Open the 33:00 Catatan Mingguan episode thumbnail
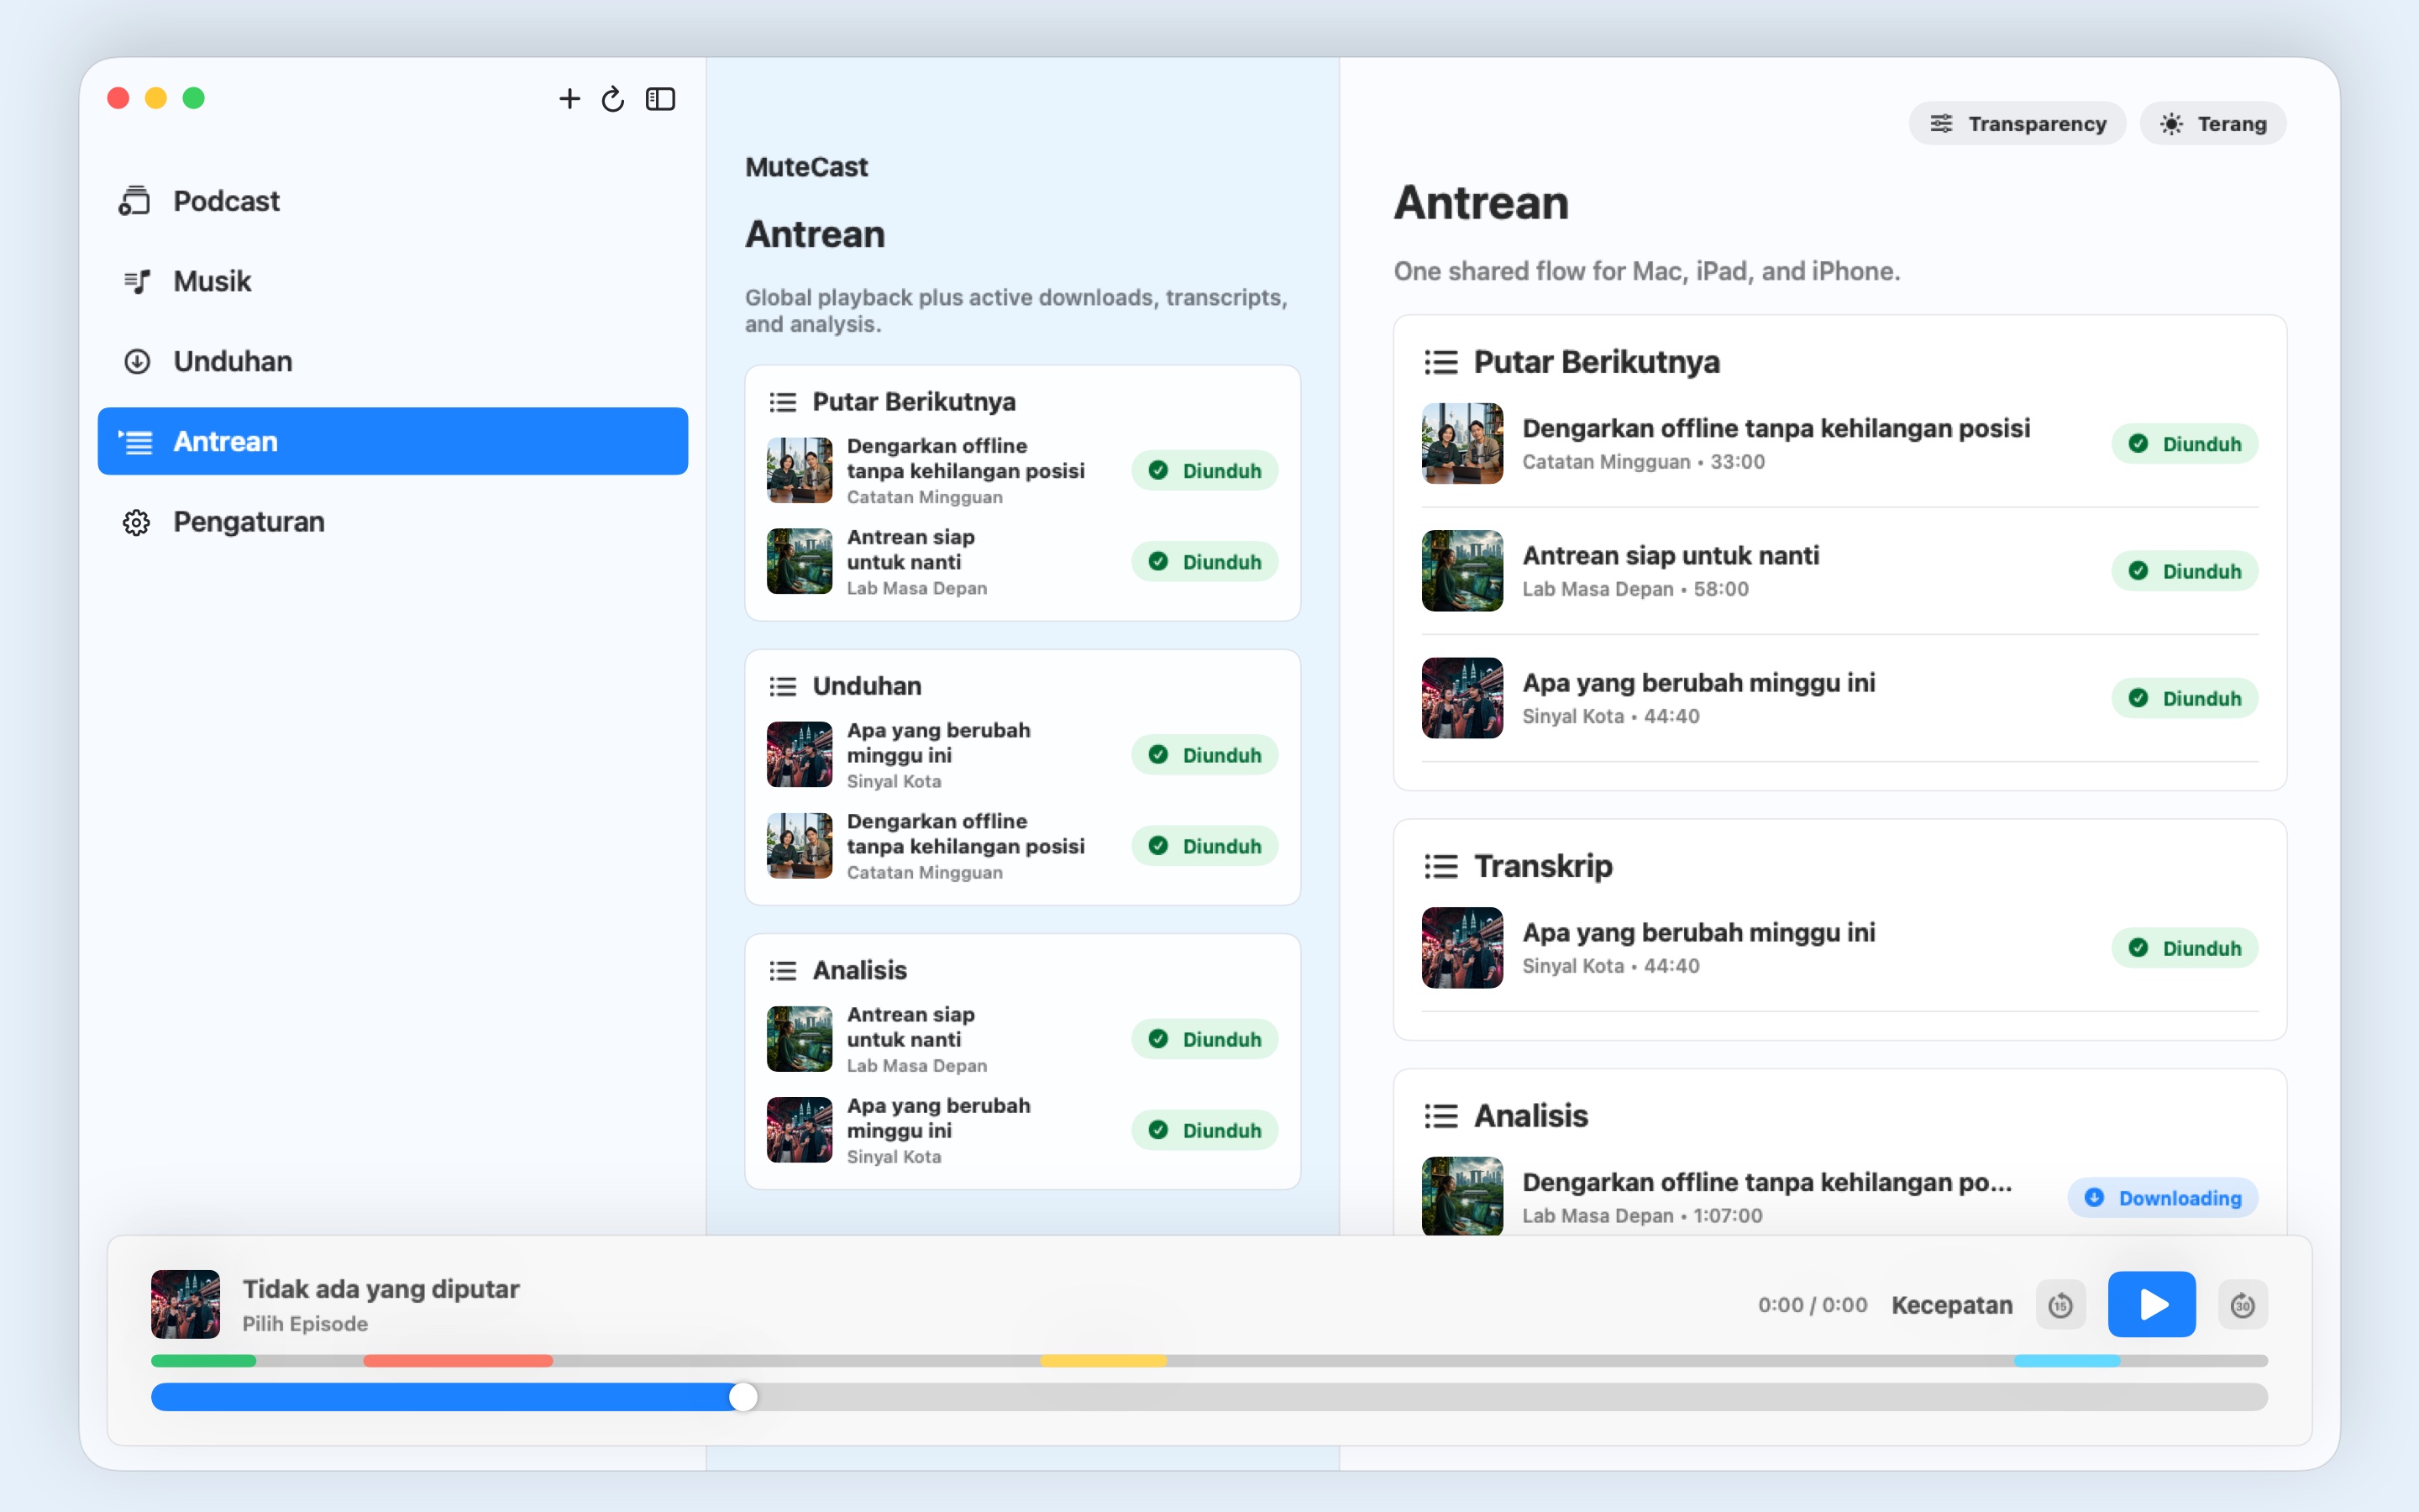This screenshot has height=1512, width=2419. point(1462,443)
